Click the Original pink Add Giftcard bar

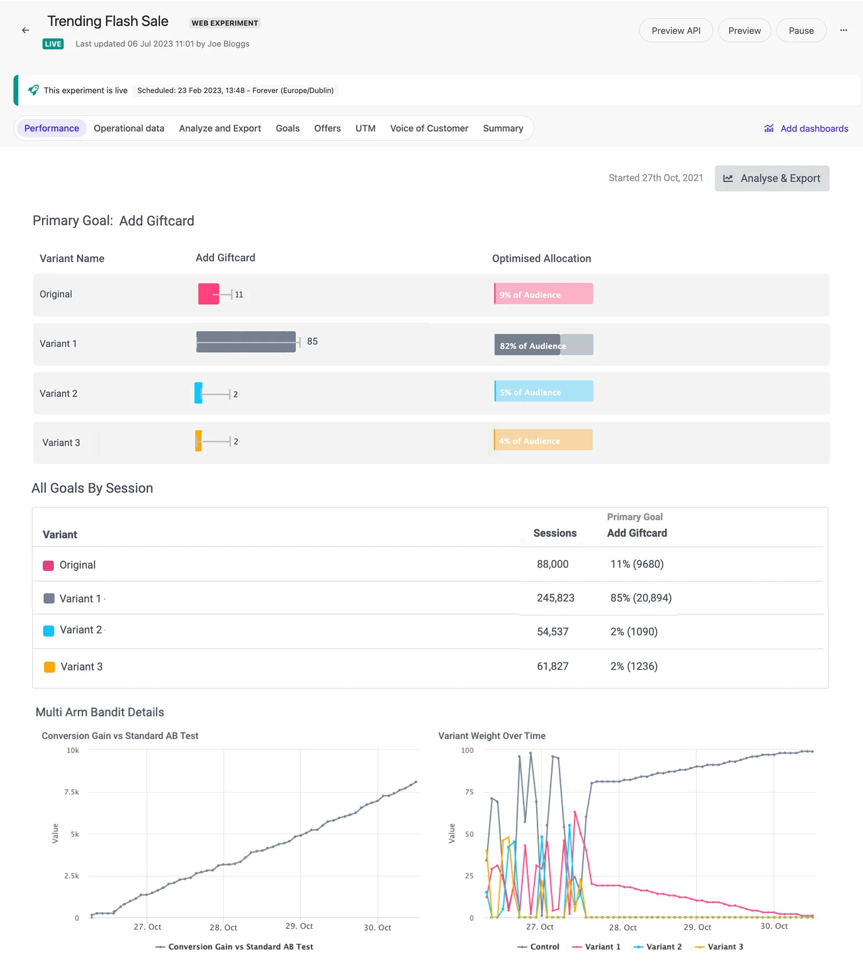tap(209, 294)
